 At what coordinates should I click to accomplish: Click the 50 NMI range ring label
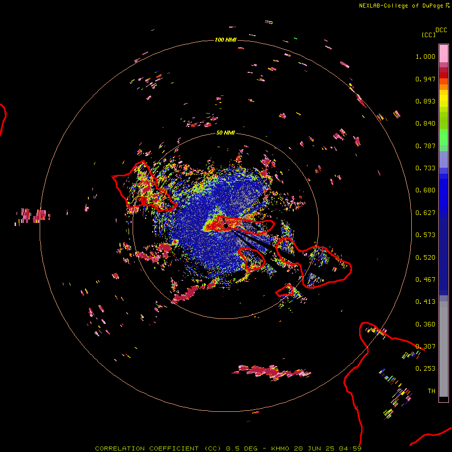(225, 133)
